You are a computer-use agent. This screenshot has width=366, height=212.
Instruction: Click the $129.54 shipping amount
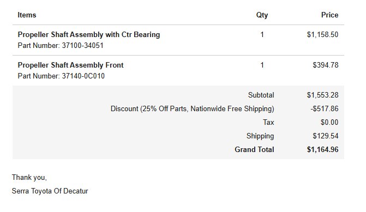click(326, 136)
